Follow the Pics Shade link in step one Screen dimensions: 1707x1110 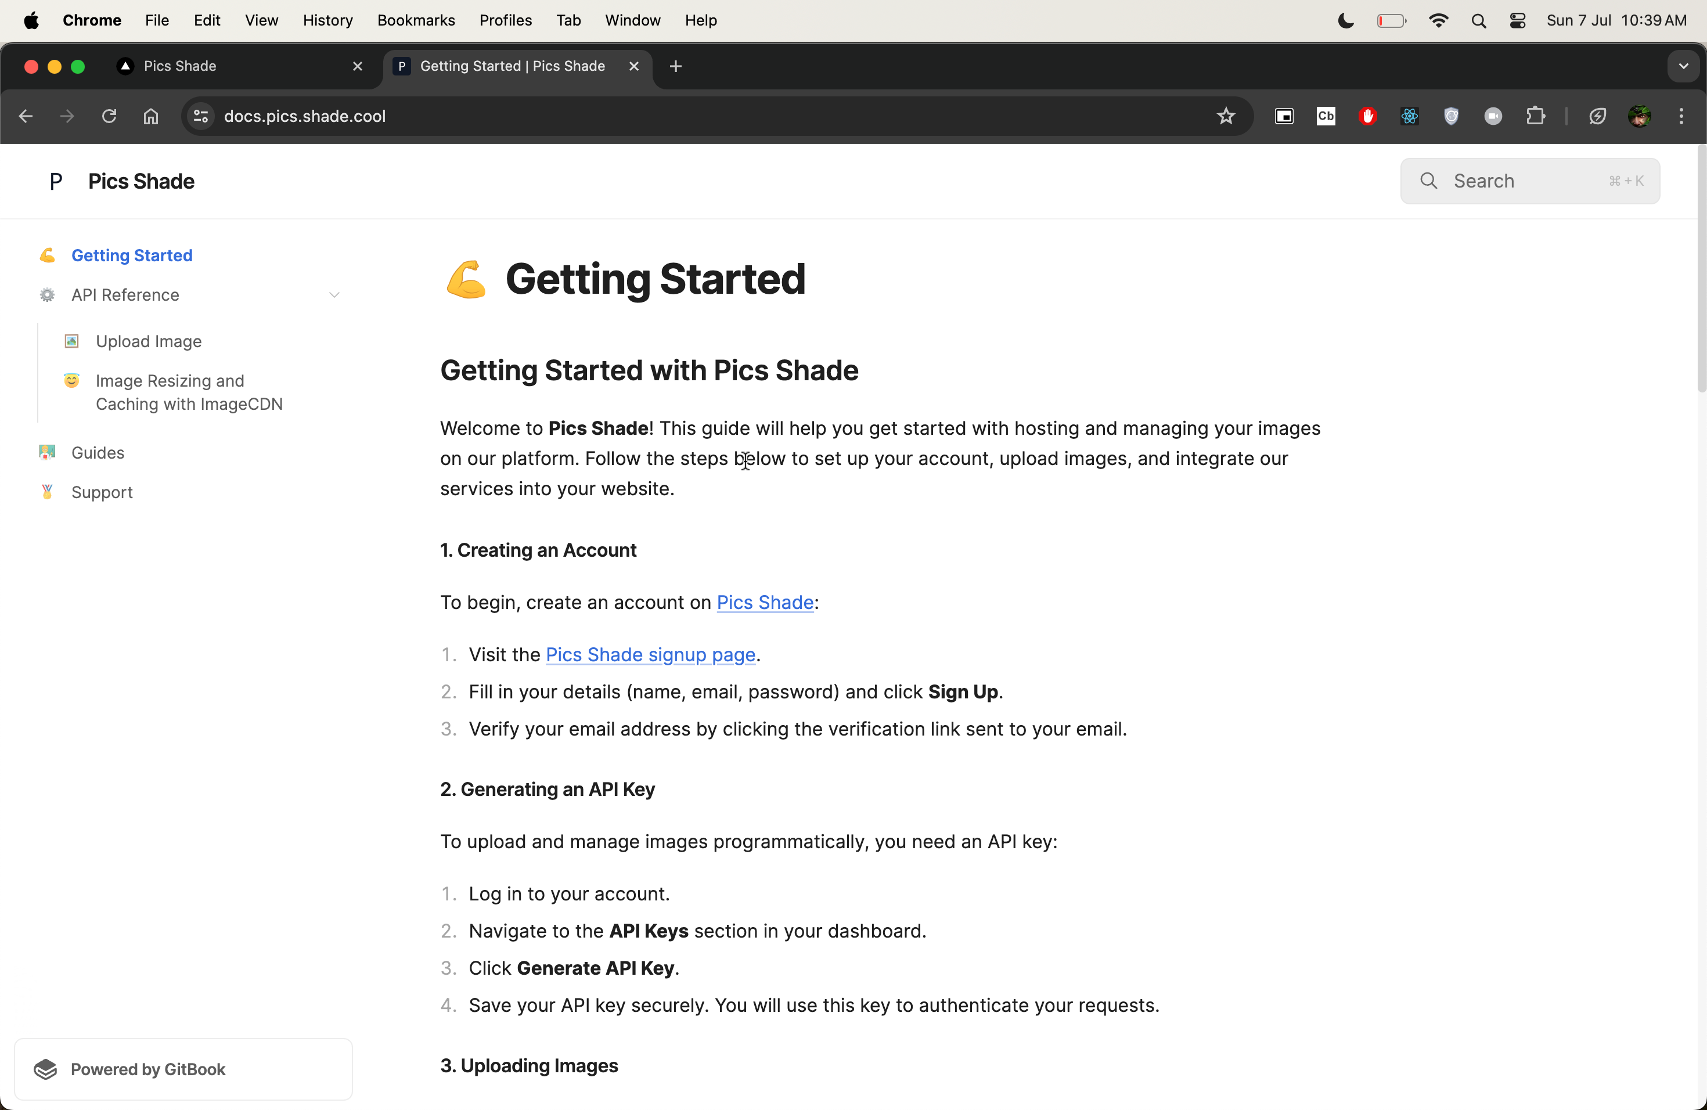765,603
